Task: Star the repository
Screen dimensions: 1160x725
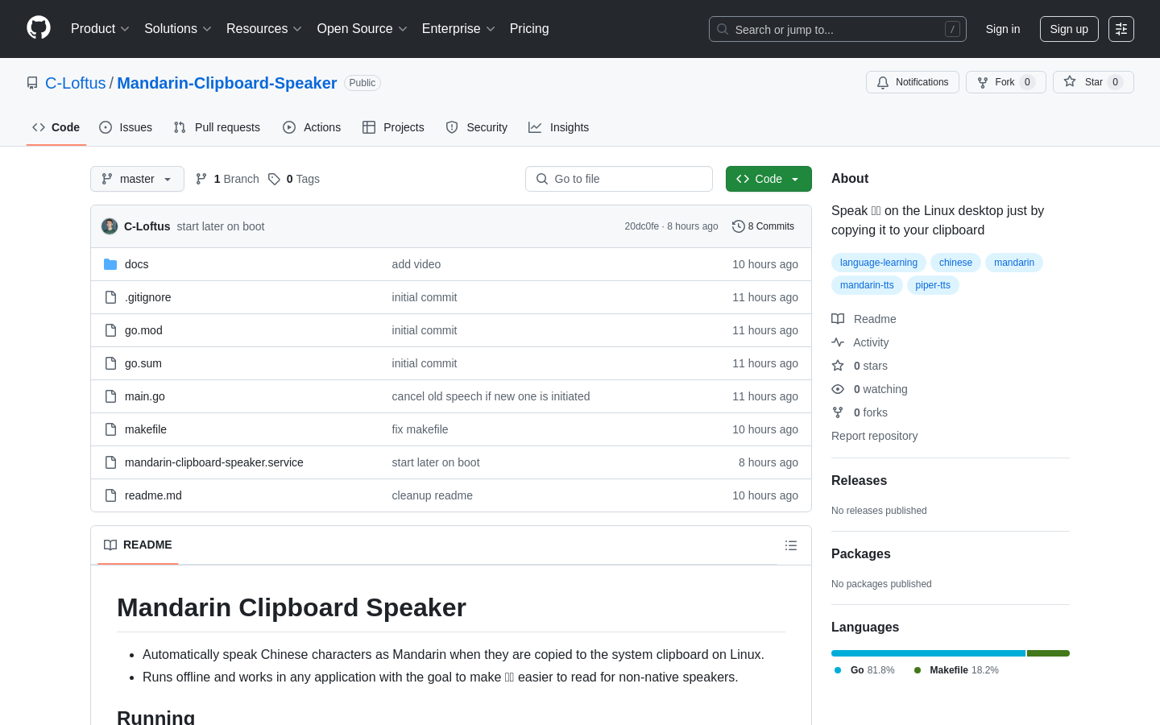Action: (1093, 82)
